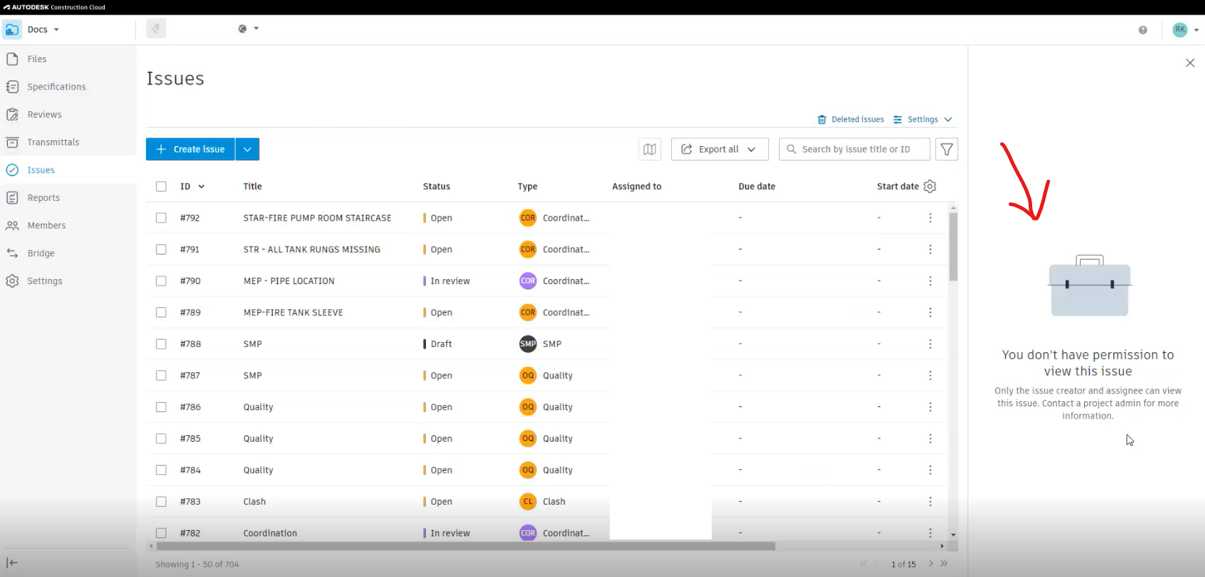Click the Docs product icon

click(12, 30)
